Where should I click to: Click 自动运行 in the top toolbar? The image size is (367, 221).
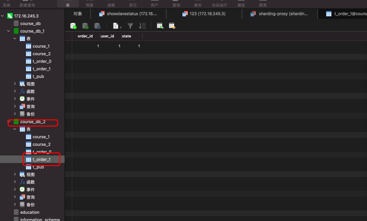point(219,5)
